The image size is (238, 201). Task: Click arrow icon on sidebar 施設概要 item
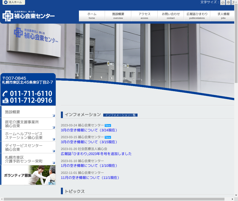[x=54, y=115]
